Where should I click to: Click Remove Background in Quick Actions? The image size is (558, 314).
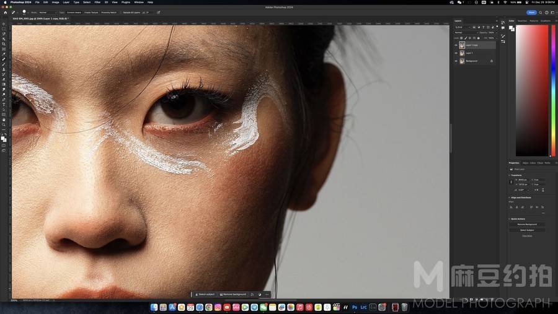(527, 224)
